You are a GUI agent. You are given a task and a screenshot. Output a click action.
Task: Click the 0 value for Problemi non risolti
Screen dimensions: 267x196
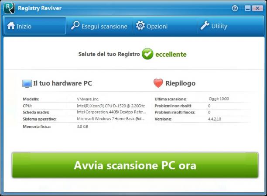[209, 106]
